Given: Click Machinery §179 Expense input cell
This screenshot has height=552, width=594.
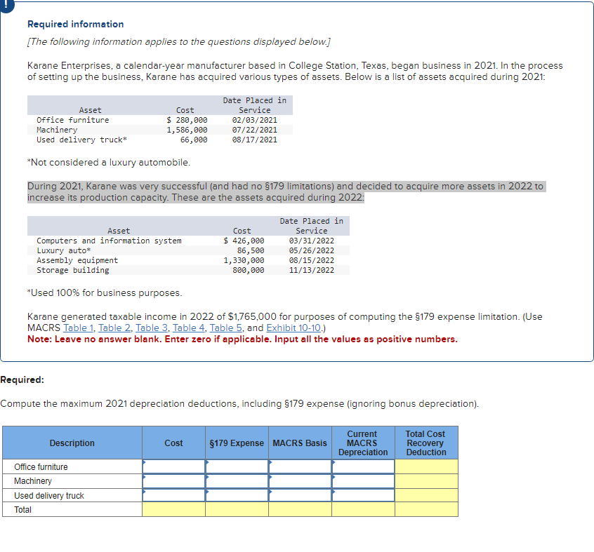Looking at the screenshot, I should click(237, 481).
